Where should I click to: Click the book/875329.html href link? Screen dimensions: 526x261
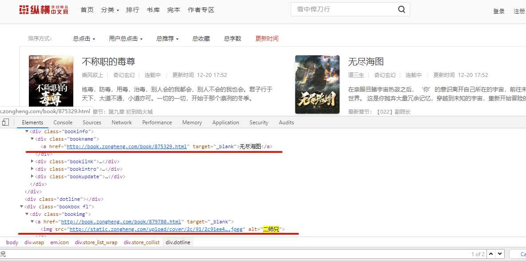point(127,146)
